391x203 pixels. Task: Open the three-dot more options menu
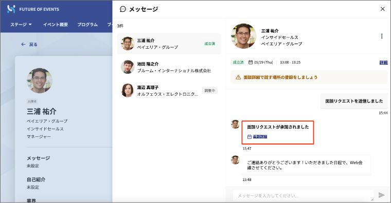point(382,36)
